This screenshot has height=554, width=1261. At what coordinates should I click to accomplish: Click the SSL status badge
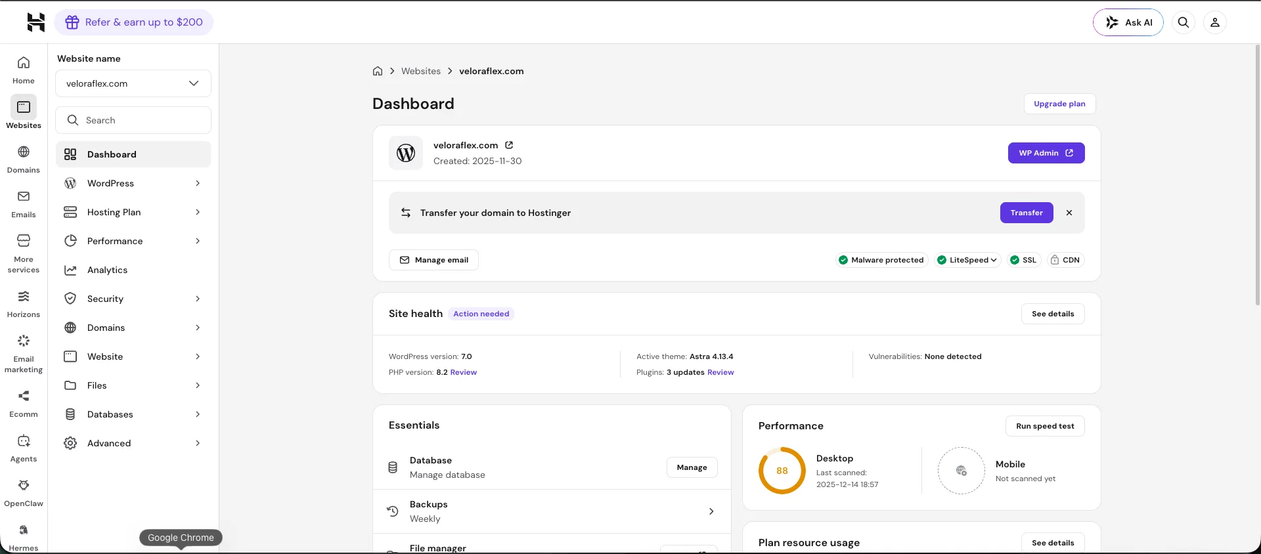1024,260
